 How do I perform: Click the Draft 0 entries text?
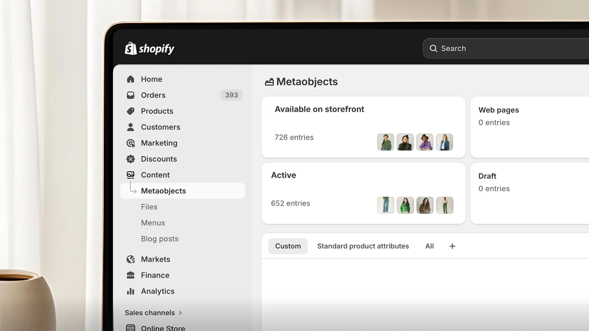point(494,189)
